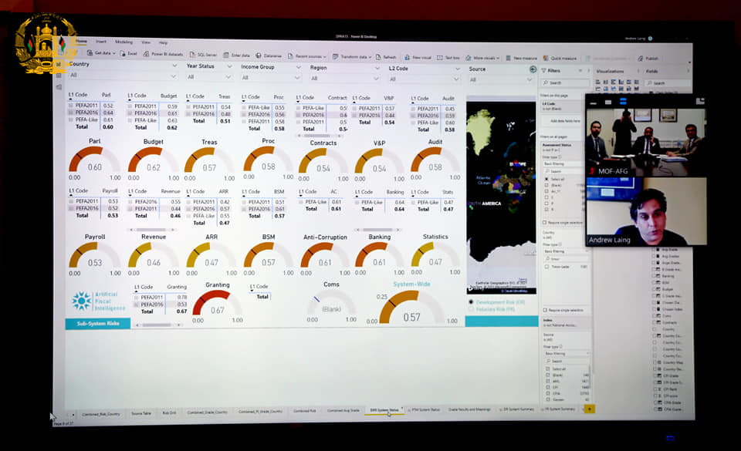Click the Excel data source icon
741x451 pixels.
point(129,53)
